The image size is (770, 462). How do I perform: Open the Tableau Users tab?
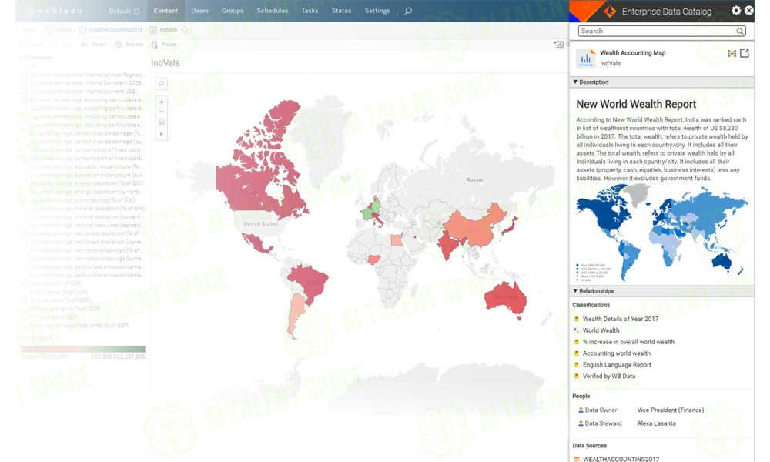pos(200,11)
